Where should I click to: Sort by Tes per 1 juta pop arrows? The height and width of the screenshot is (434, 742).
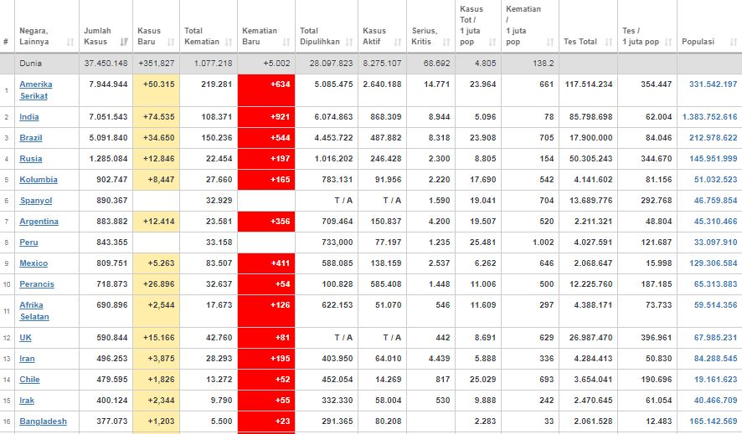(x=668, y=42)
